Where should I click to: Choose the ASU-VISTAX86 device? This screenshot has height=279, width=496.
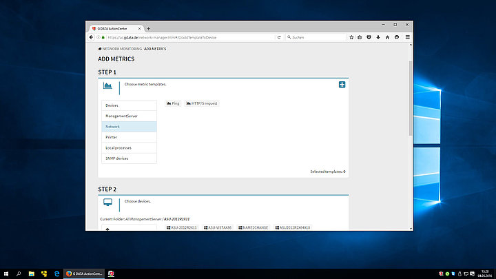[218, 227]
